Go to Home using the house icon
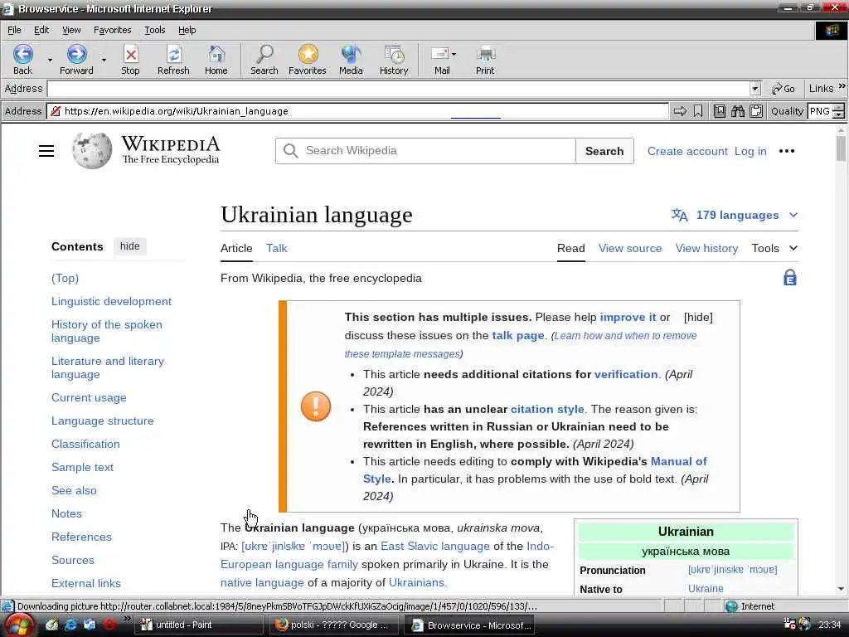This screenshot has width=849, height=637. (x=216, y=55)
